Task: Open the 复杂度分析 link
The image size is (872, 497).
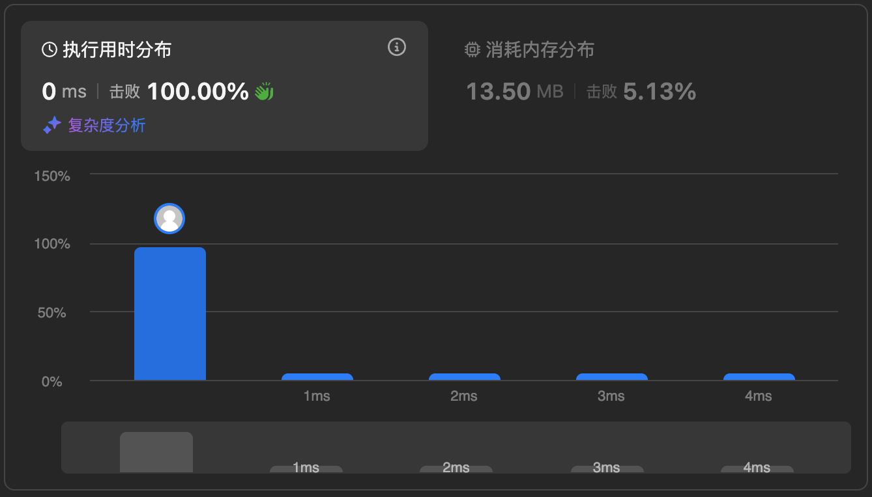Action: tap(107, 125)
